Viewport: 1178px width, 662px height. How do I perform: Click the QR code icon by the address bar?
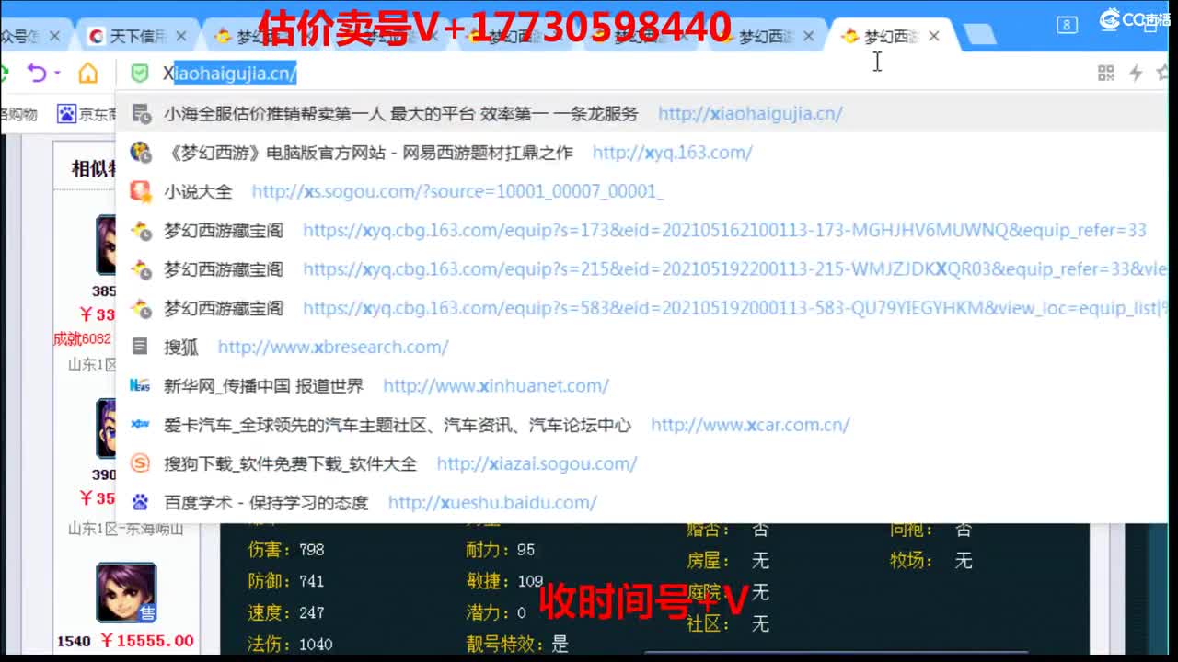point(1106,73)
